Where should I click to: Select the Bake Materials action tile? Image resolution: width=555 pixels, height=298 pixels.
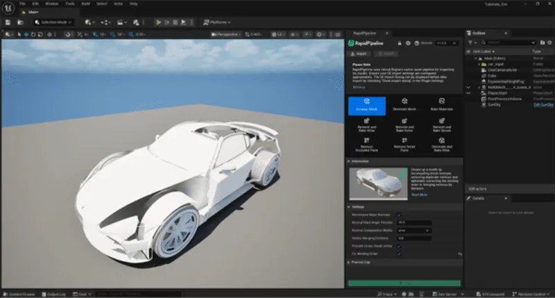coord(440,104)
